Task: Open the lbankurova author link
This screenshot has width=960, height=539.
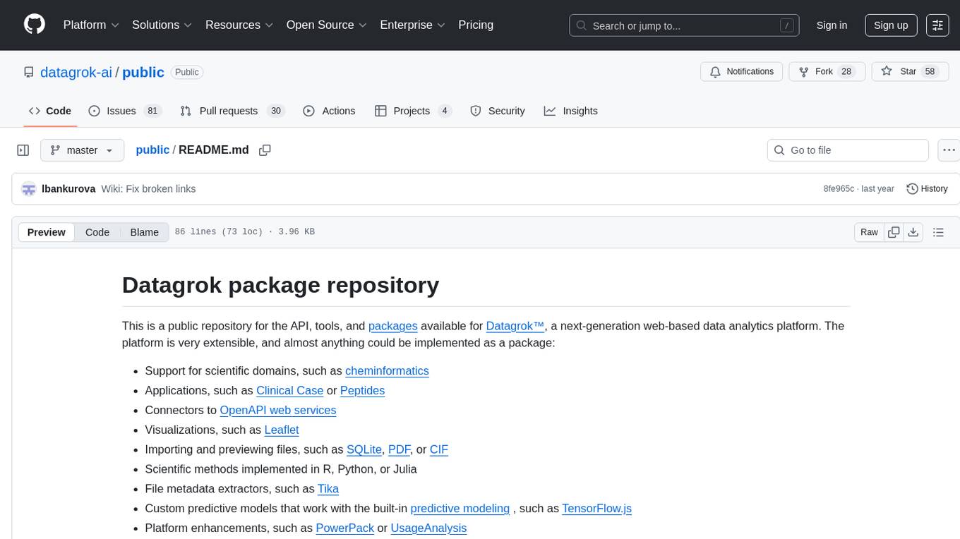Action: click(68, 189)
